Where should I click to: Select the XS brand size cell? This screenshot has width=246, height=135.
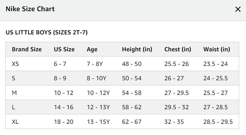click(15, 64)
